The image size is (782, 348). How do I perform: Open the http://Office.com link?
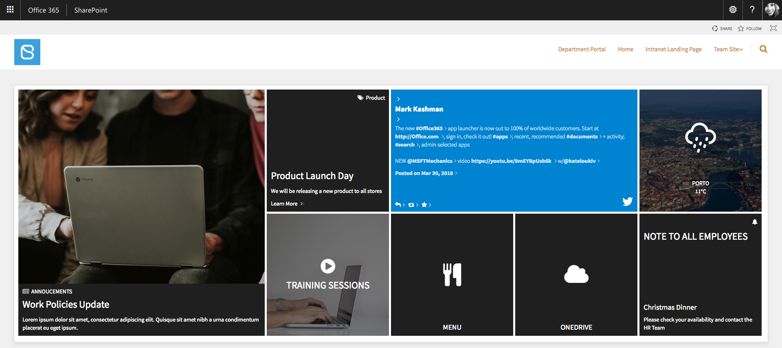417,136
